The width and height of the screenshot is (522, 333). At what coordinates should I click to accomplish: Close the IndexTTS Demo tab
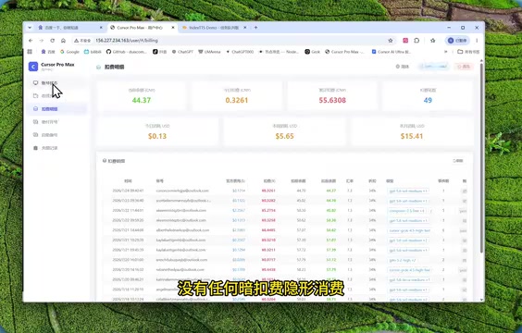(x=245, y=28)
